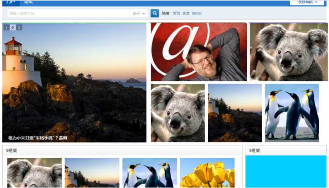Click the blue magnifier search button
329x188 pixels.
pos(155,13)
